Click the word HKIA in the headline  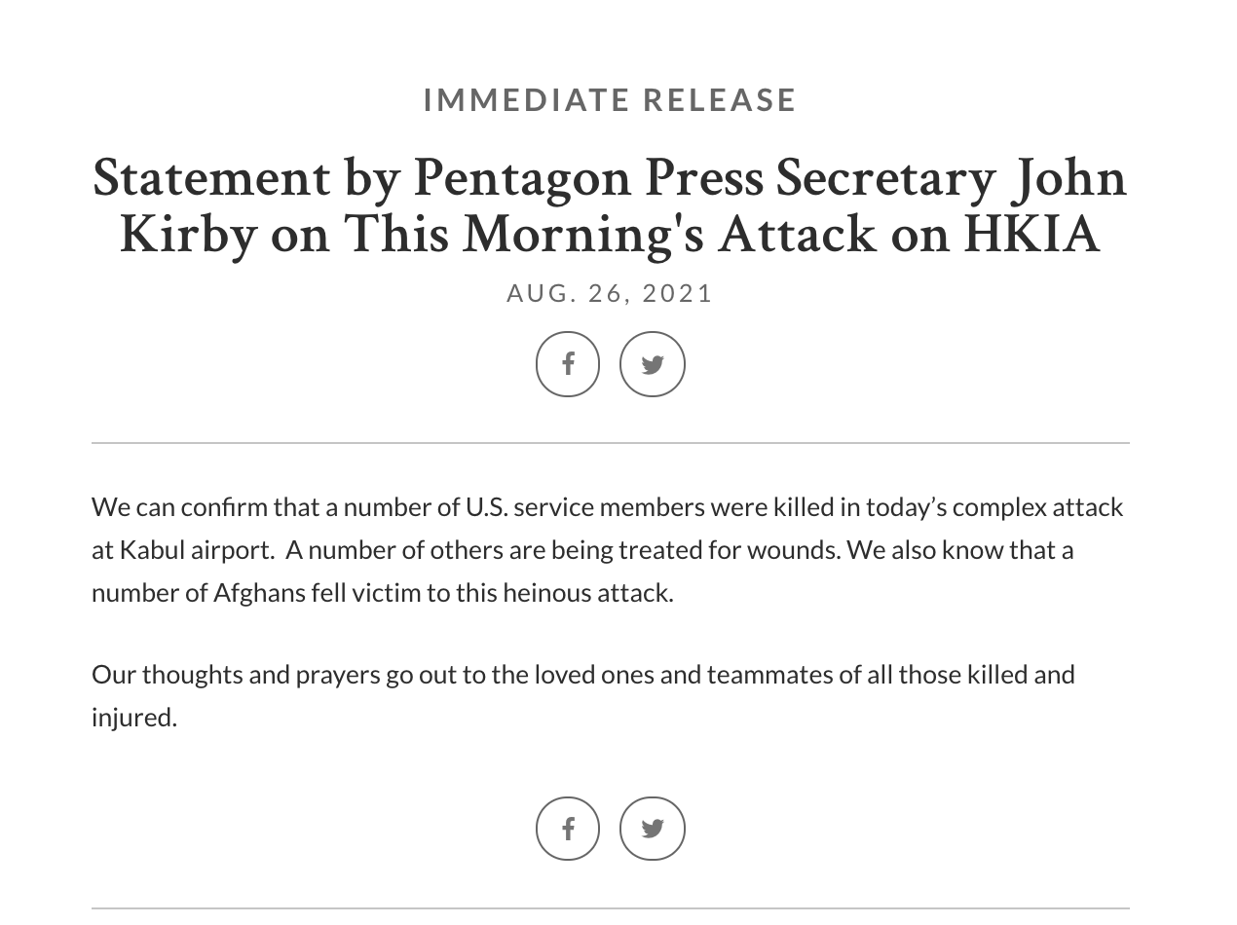(1031, 235)
